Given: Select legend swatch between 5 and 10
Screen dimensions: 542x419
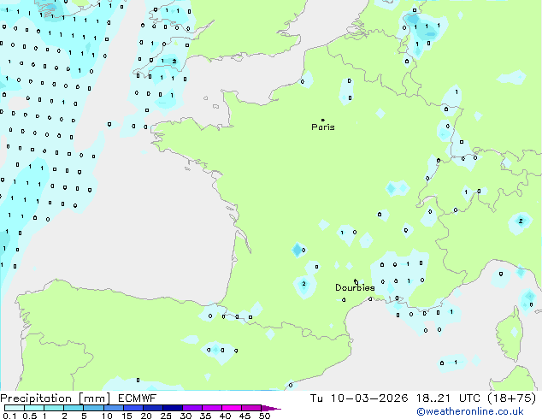Looking at the screenshot, I should point(93,408).
